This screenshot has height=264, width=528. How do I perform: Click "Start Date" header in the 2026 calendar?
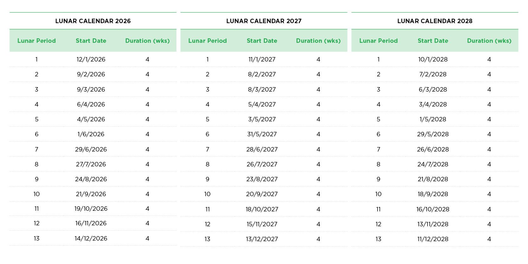tap(91, 41)
